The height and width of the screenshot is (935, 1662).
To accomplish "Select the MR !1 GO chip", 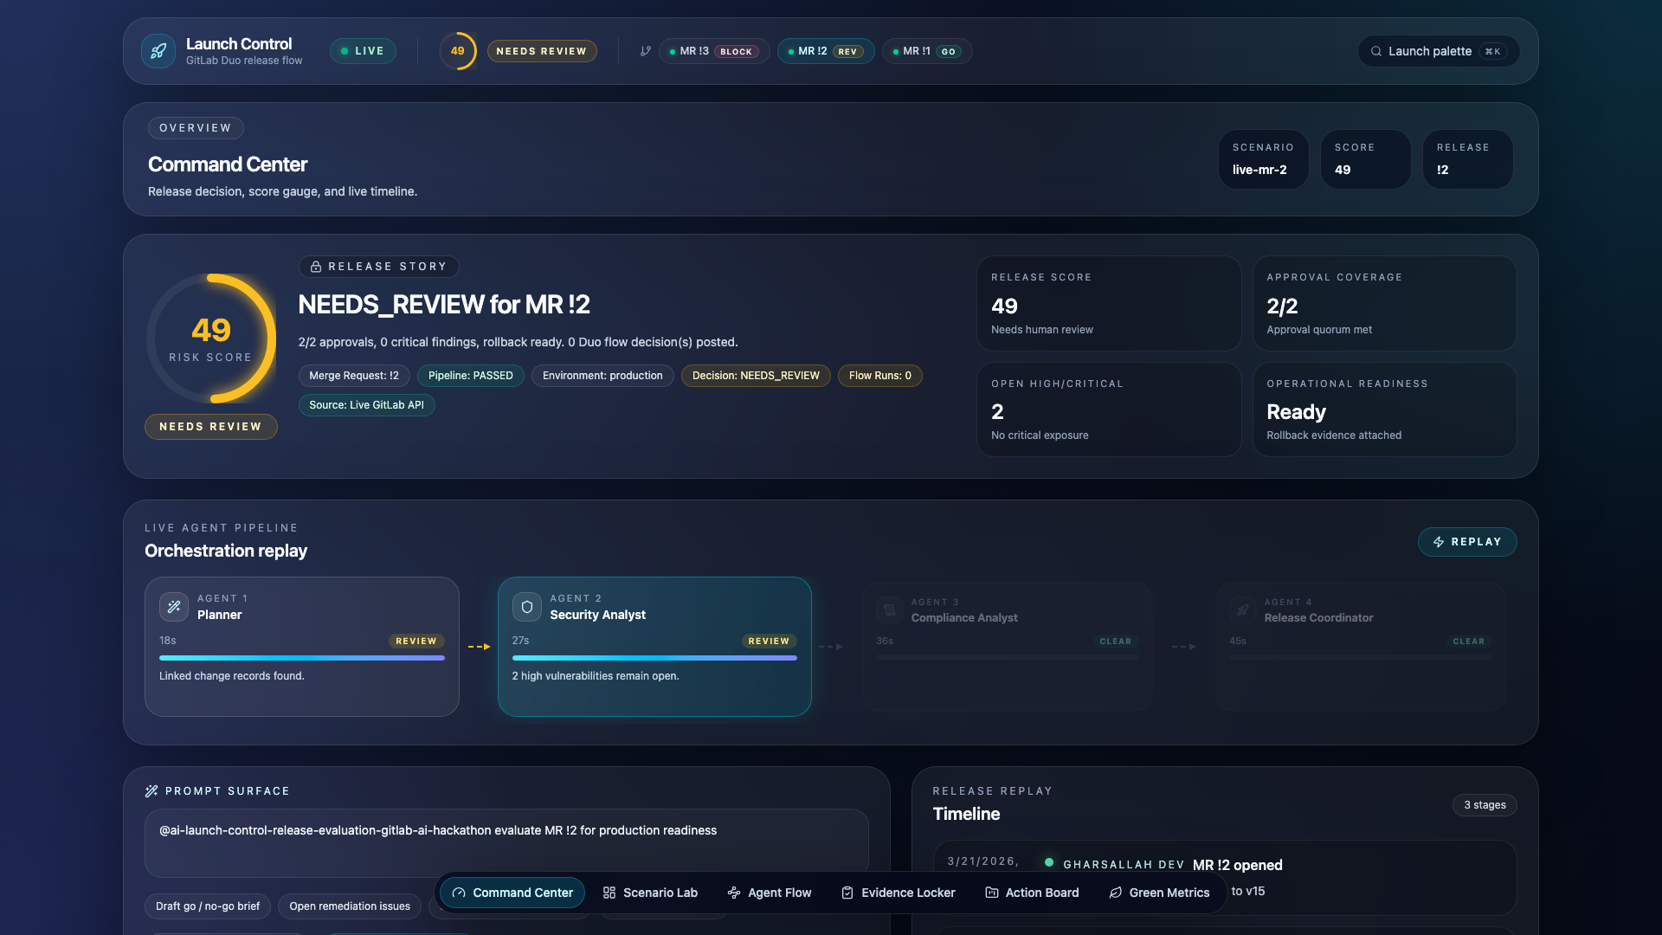I will pos(927,51).
